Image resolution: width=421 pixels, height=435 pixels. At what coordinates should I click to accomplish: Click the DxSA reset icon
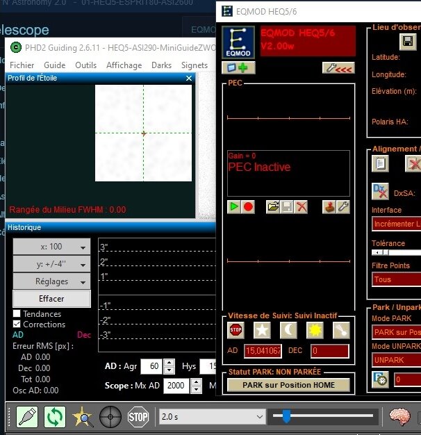380,191
